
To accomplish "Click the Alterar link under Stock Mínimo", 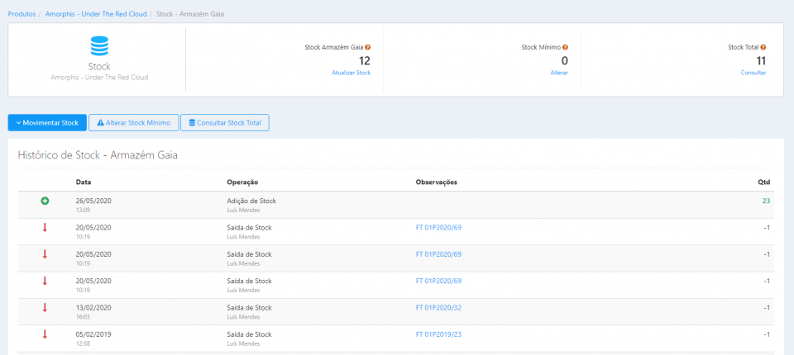I will (559, 73).
